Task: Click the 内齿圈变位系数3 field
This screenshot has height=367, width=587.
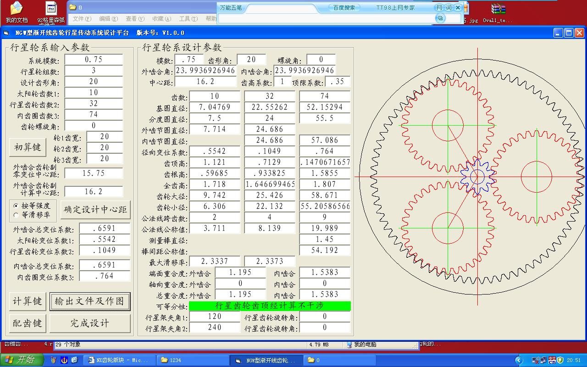Action: click(x=105, y=276)
